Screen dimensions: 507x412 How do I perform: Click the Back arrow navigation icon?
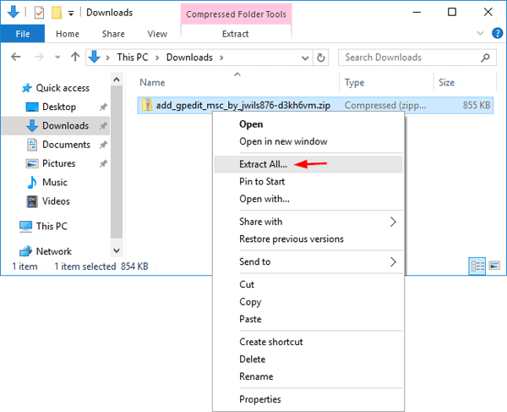(x=17, y=58)
